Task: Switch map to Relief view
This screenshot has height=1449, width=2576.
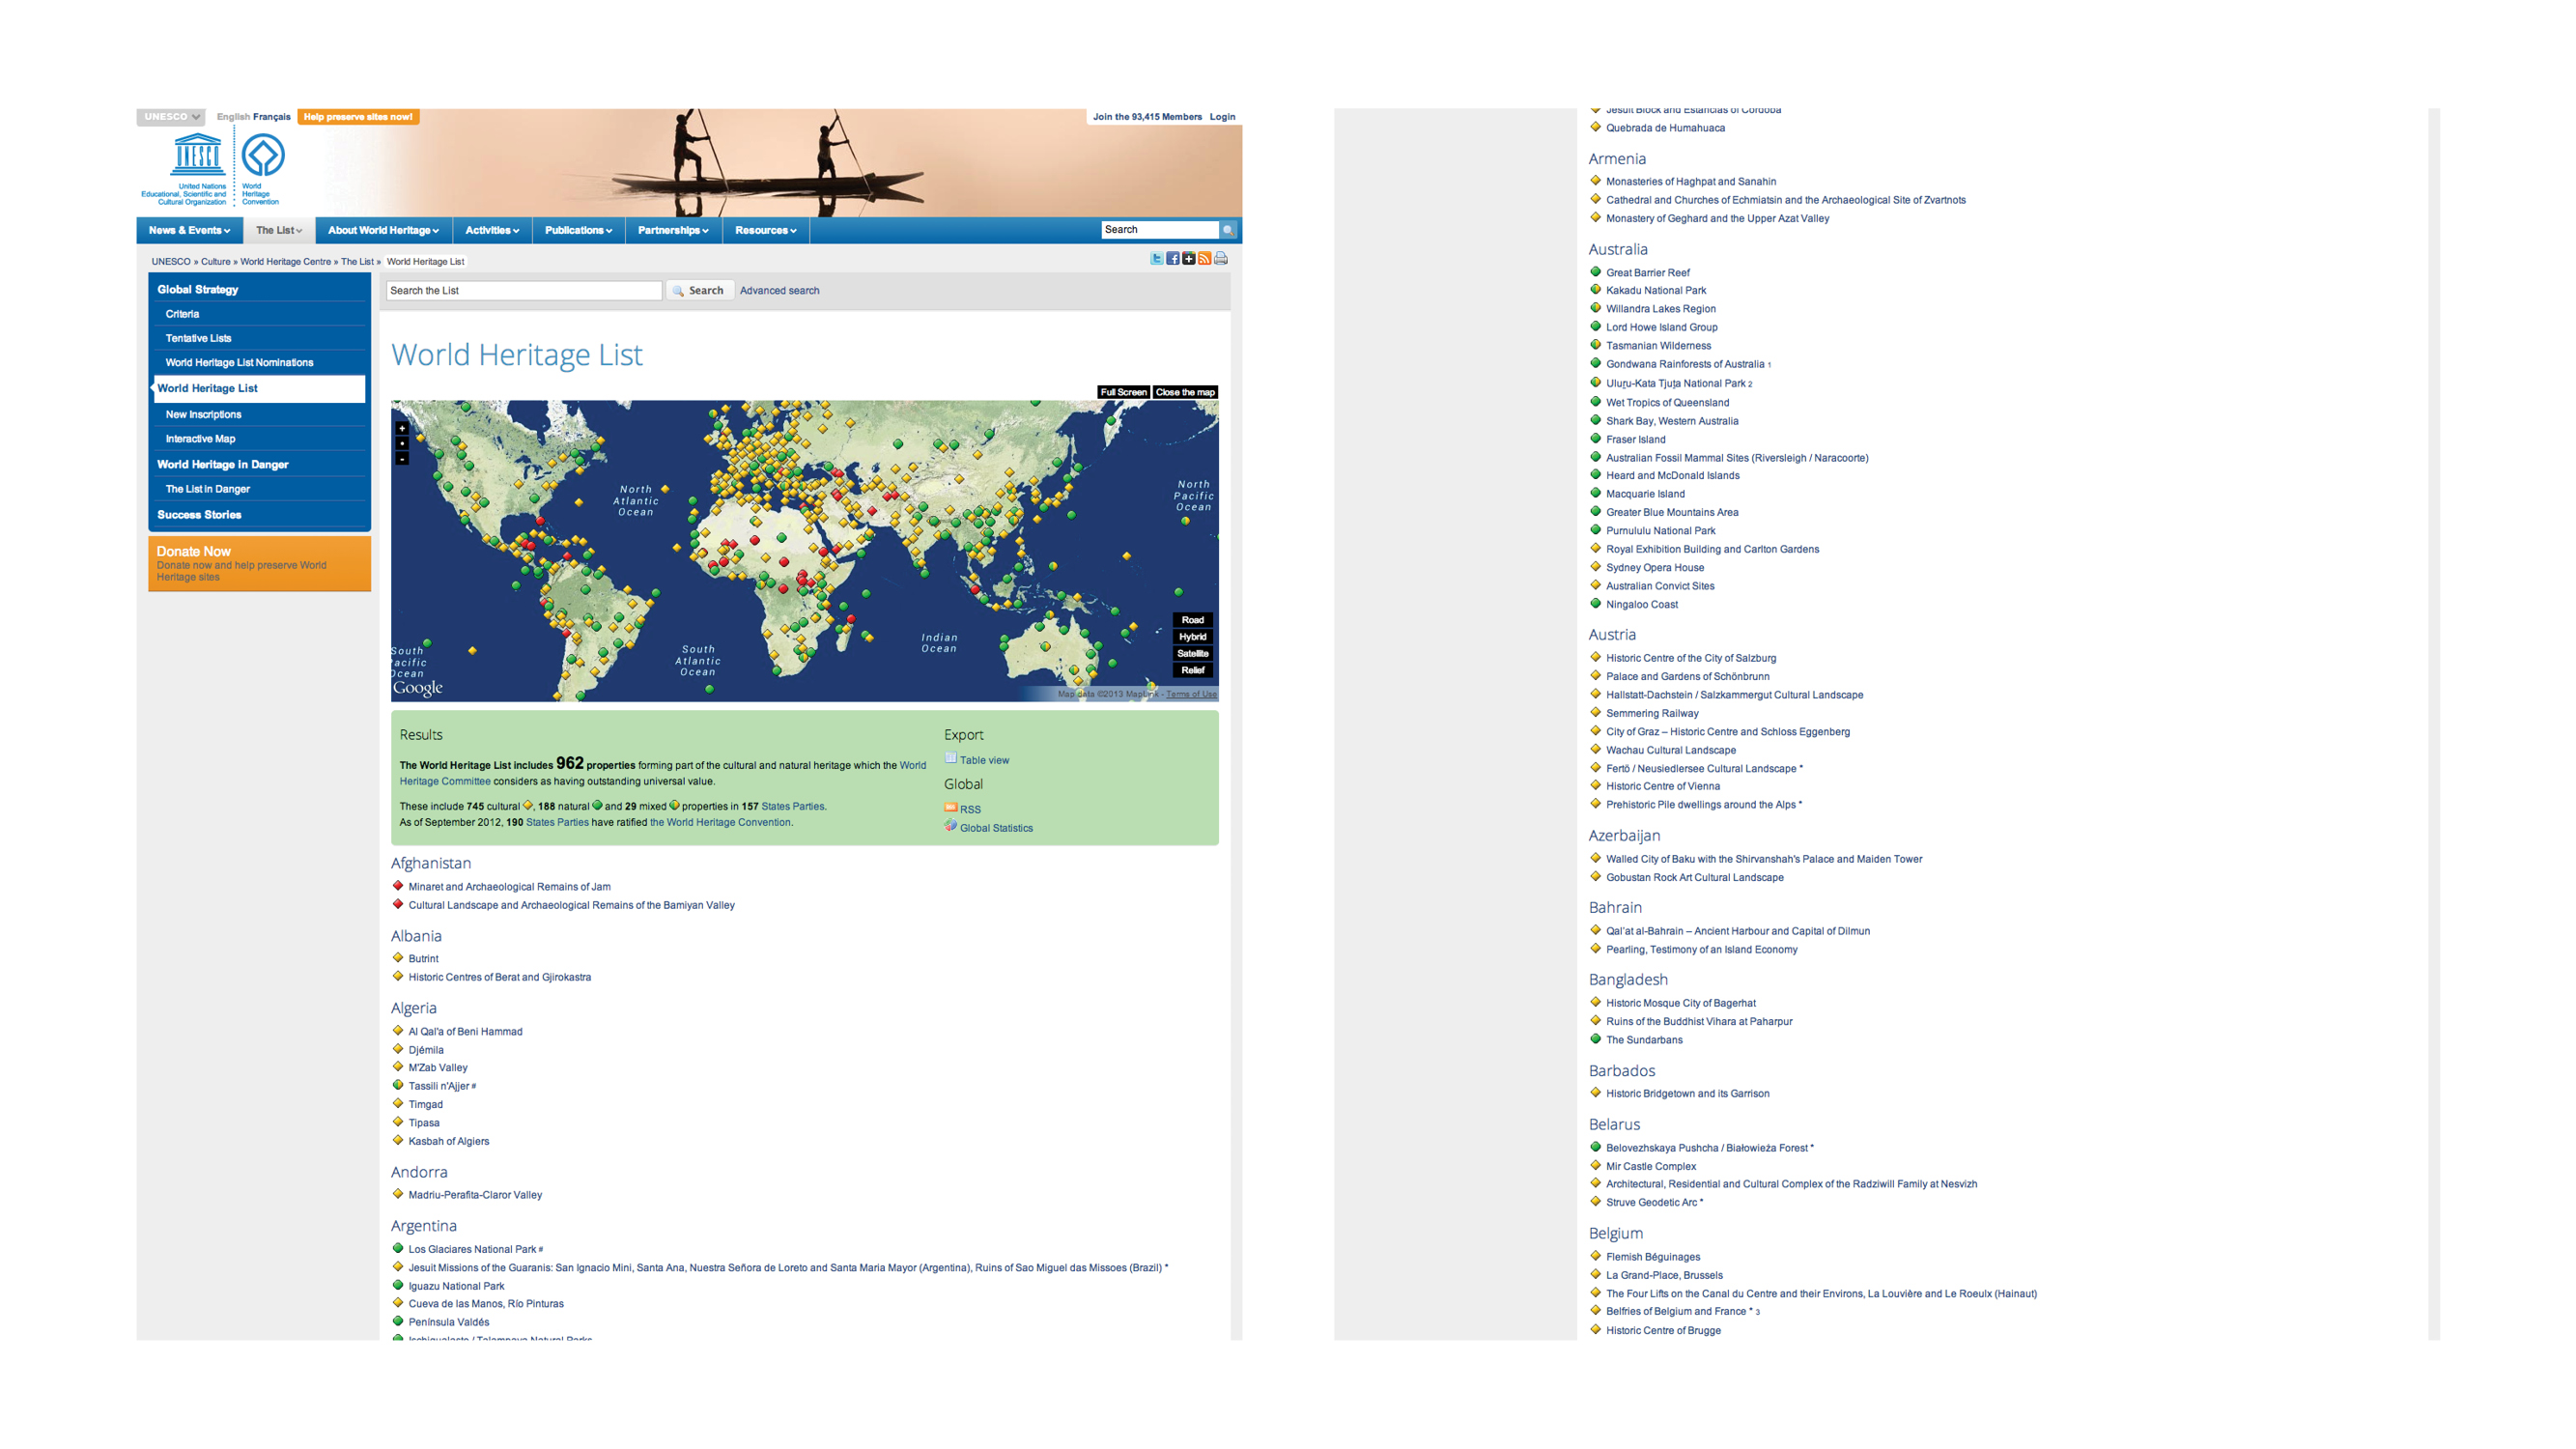Action: pyautogui.click(x=1192, y=670)
